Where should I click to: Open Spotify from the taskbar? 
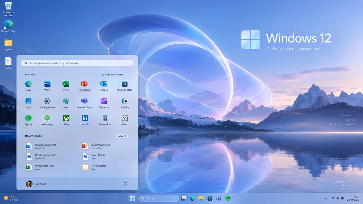click(x=228, y=198)
